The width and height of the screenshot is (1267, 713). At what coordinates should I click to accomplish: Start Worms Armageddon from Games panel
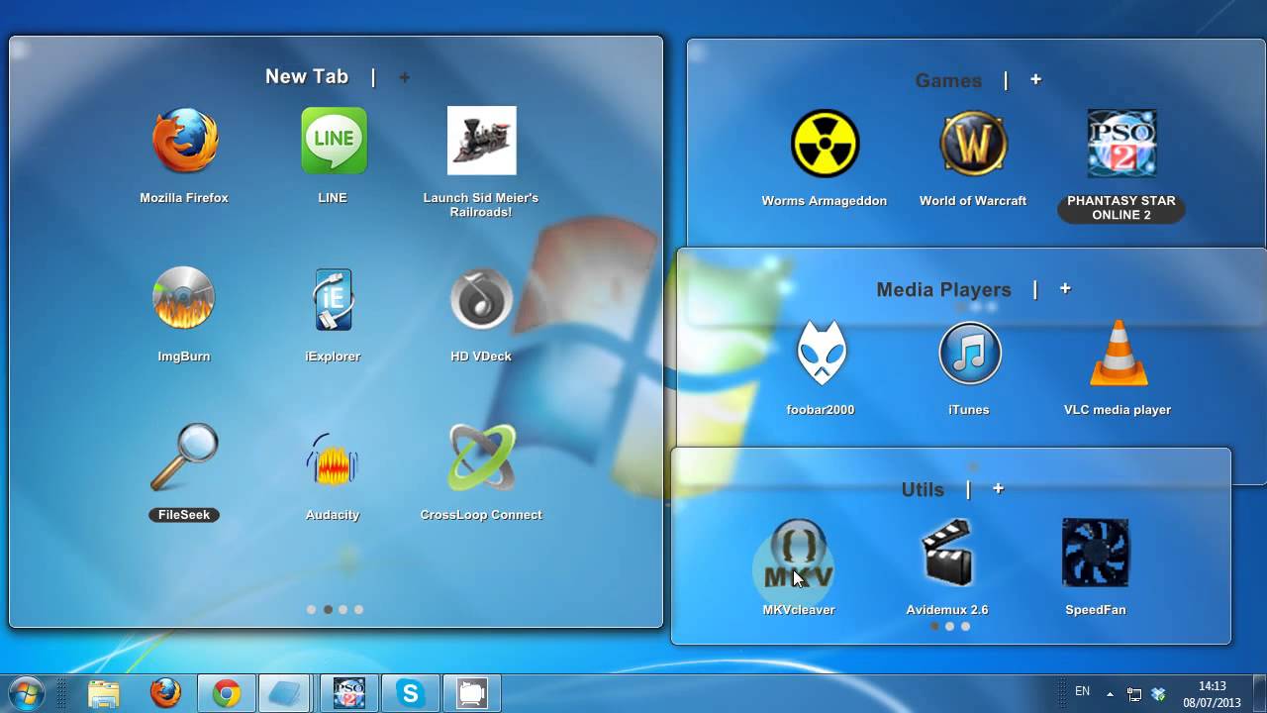[x=825, y=144]
